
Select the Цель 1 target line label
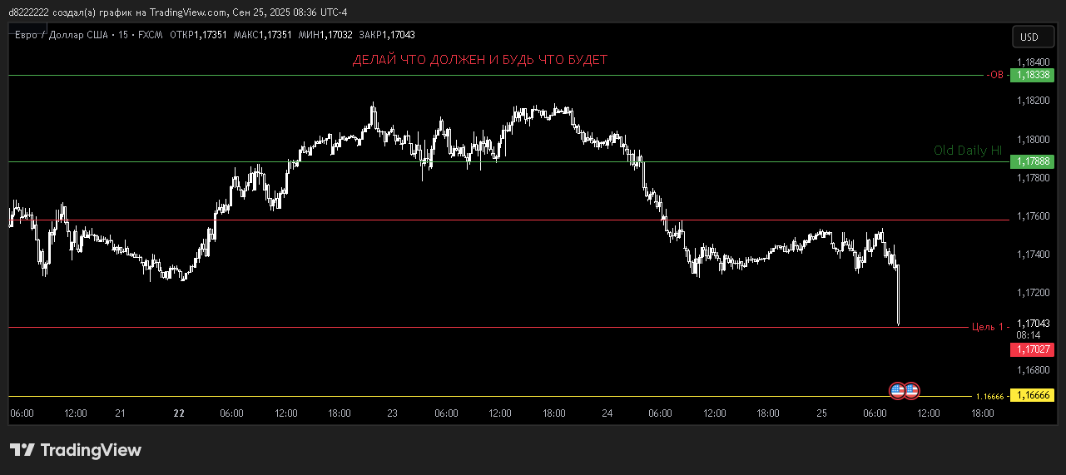[988, 327]
